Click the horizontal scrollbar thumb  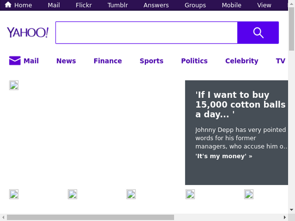(90, 218)
